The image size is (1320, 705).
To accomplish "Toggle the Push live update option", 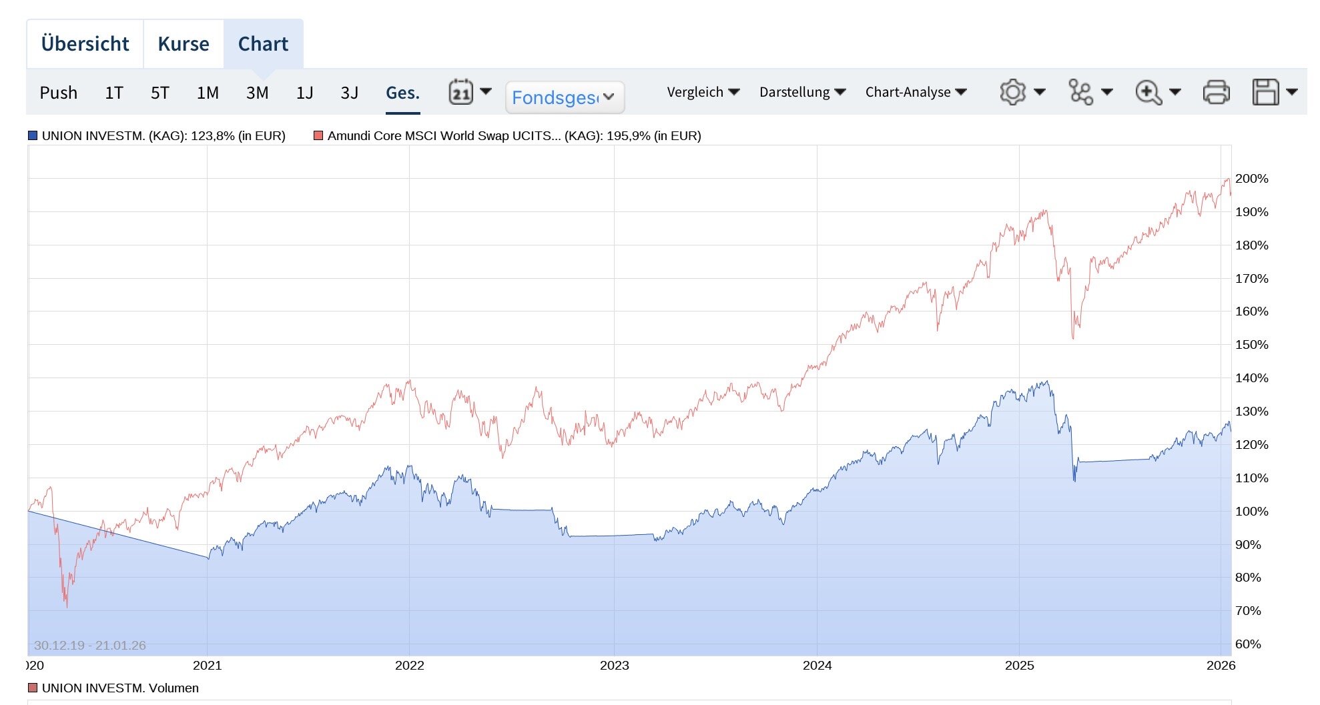I will tap(59, 93).
